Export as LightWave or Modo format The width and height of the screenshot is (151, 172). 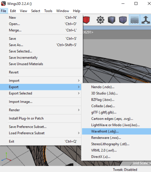pos(116,125)
